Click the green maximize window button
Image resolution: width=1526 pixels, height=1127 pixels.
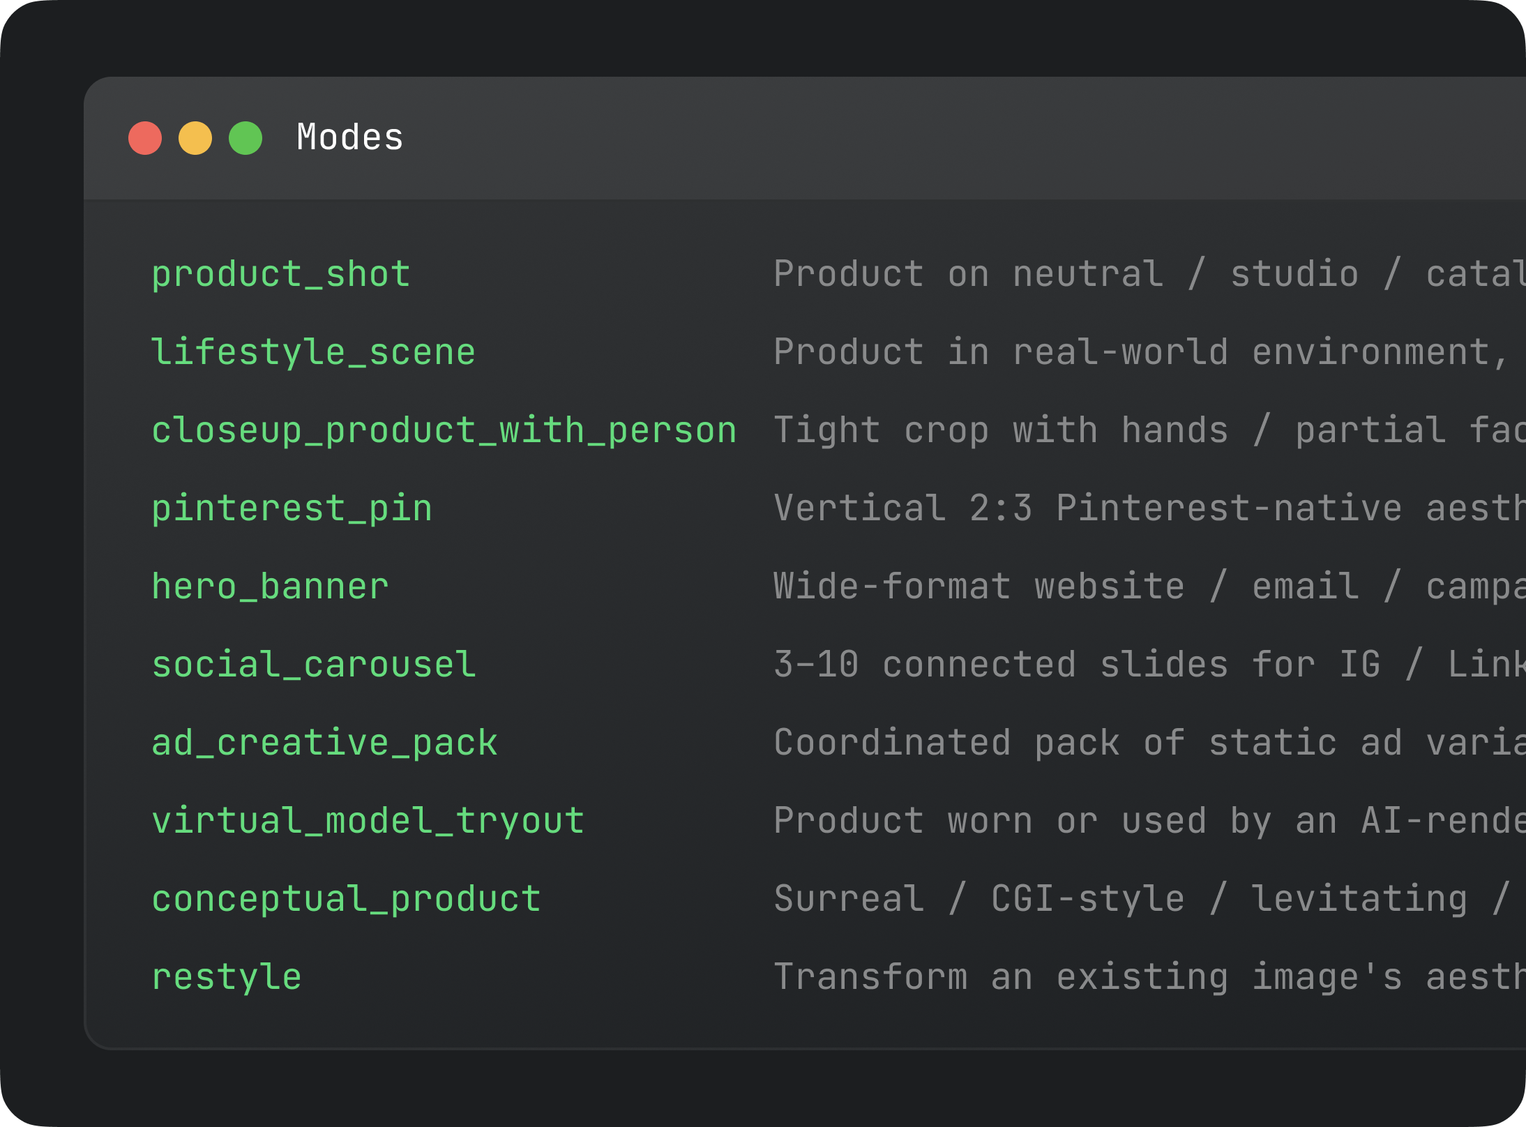(x=245, y=138)
